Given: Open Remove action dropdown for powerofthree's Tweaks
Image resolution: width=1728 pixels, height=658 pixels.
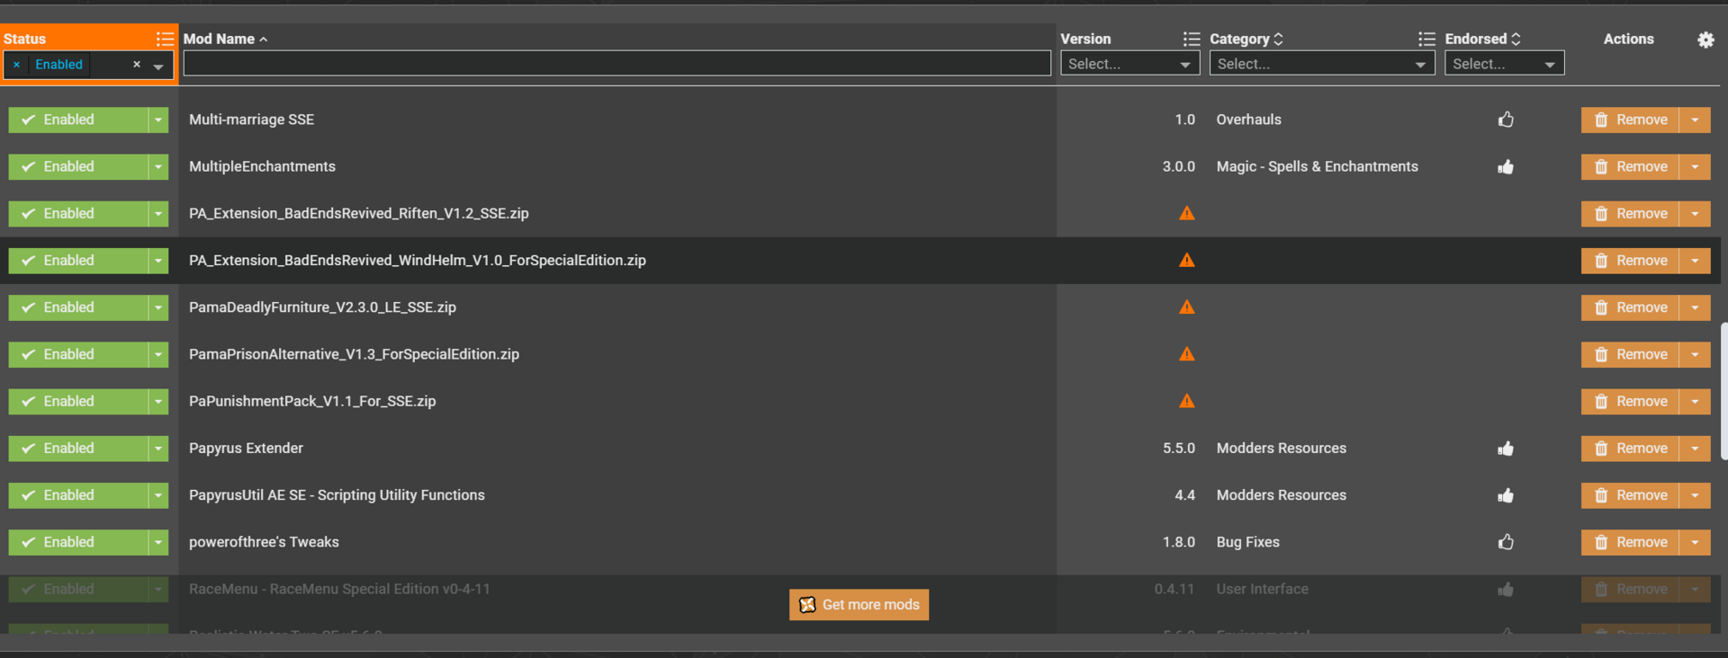Looking at the screenshot, I should 1695,541.
